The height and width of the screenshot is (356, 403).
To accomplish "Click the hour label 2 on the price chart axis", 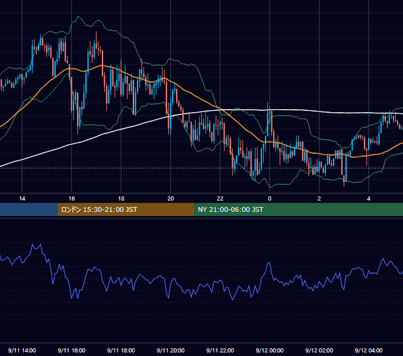I will pos(319,199).
